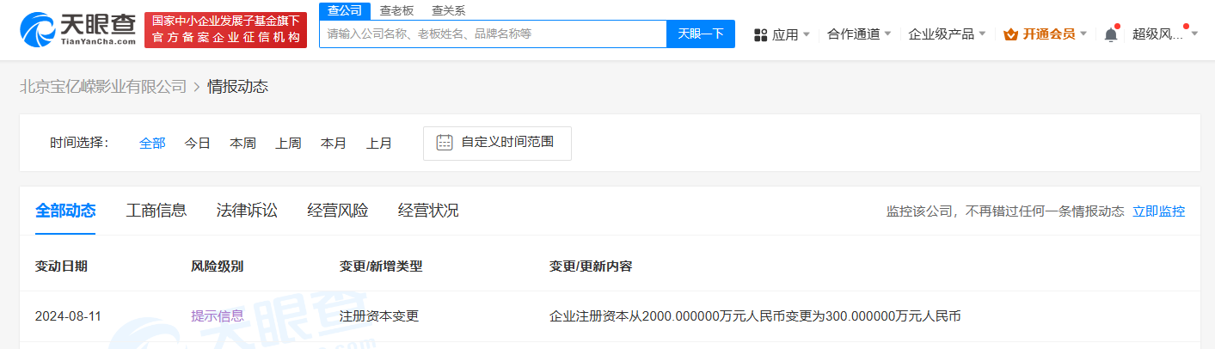Open the 应用 grid icon
Viewport: 1215px width, 349px height.
[x=760, y=34]
